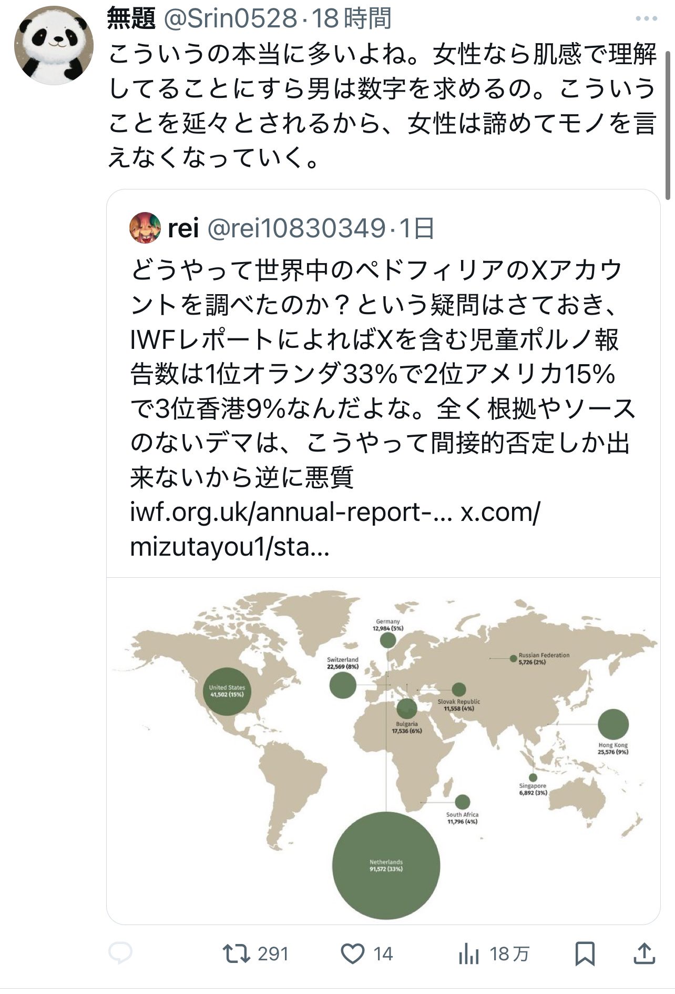Click the United States circle on map

(x=227, y=691)
